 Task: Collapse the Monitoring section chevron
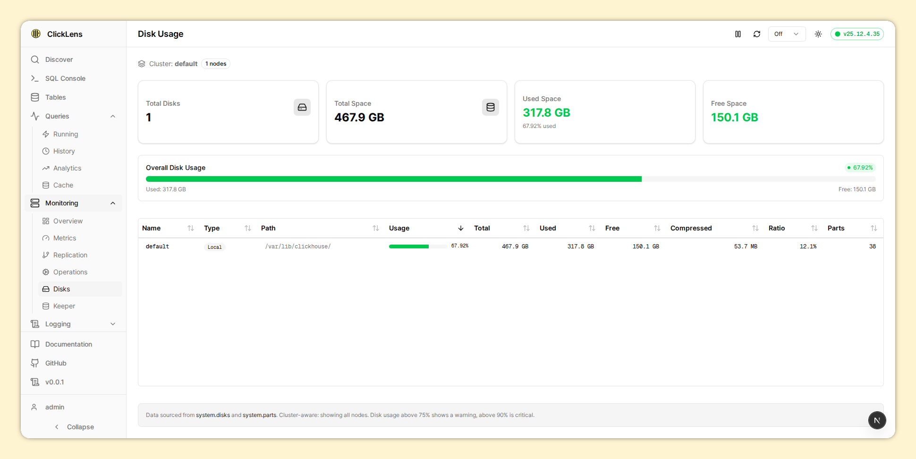113,203
